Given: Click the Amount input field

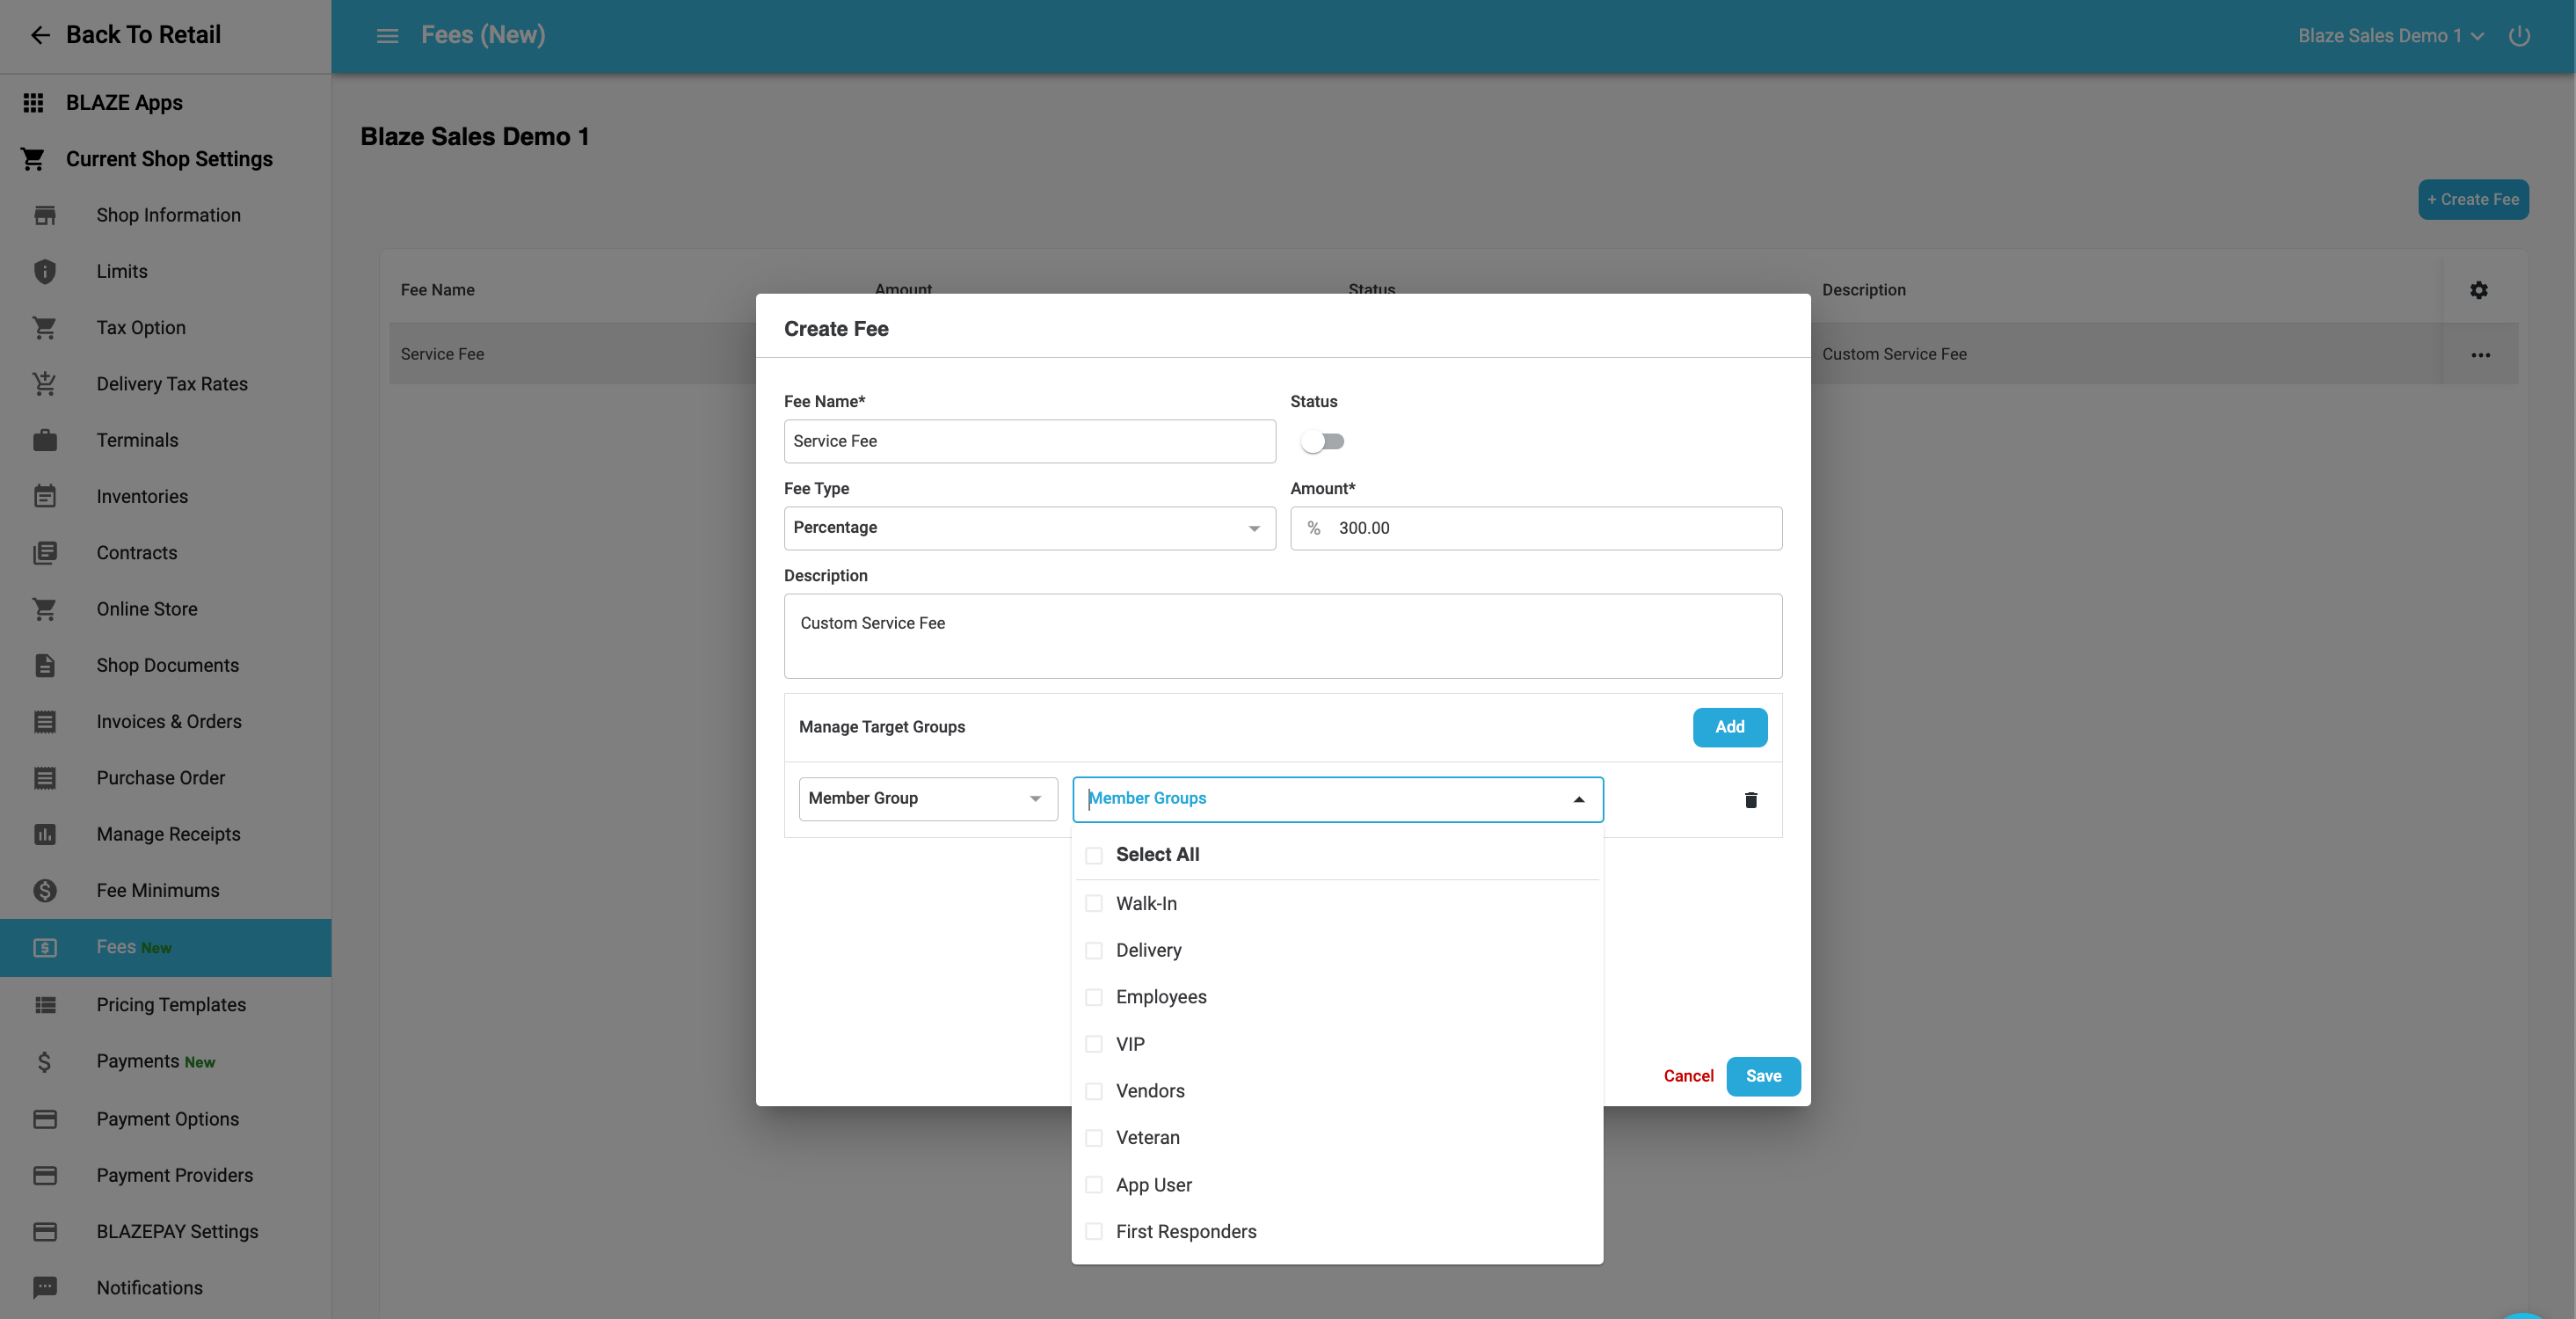Looking at the screenshot, I should [x=1536, y=528].
